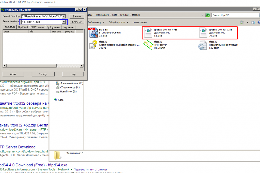Open Tftpd32 Settings button
The height and width of the screenshot is (173, 260).
point(43,74)
